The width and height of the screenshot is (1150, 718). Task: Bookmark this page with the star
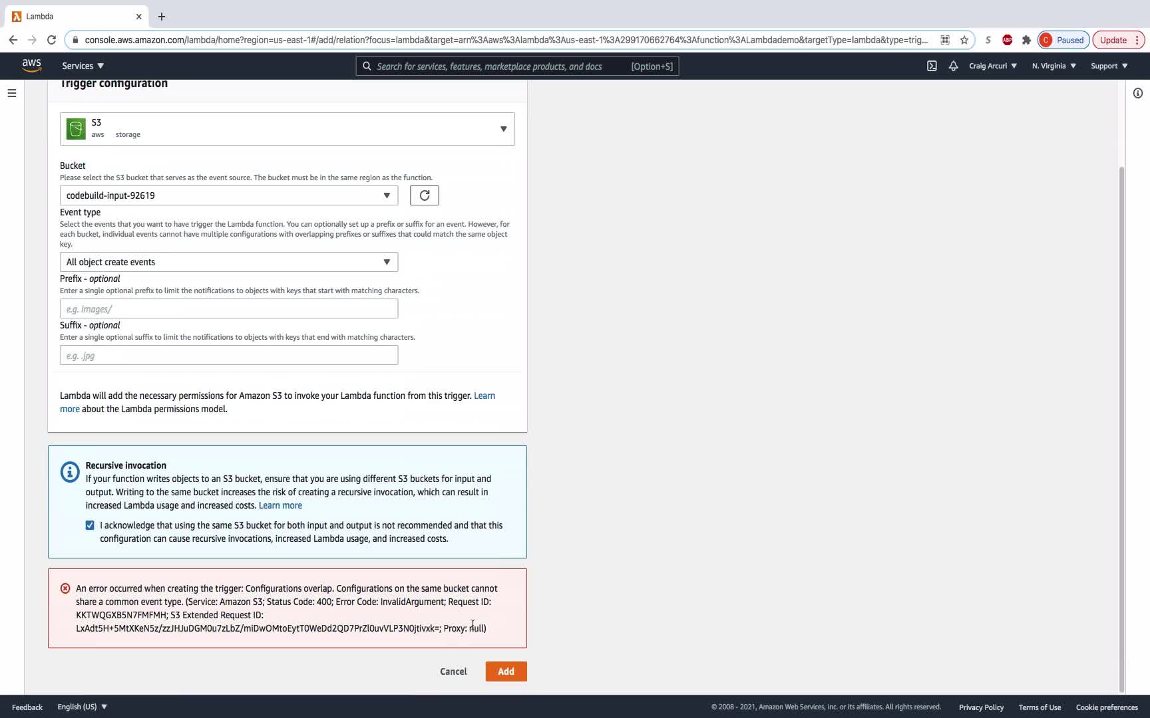coord(964,40)
